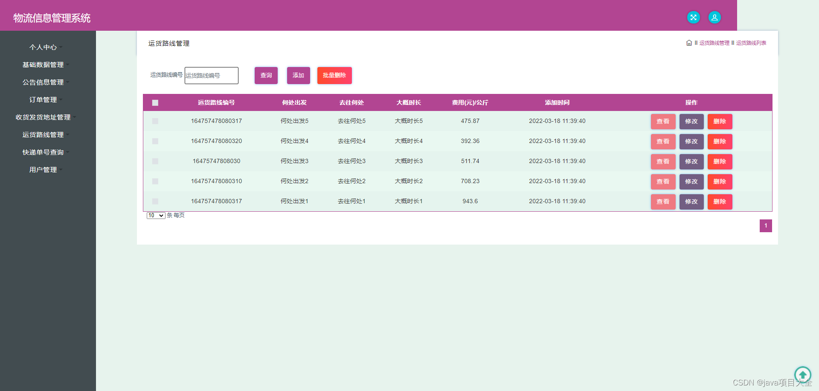Check the row for 何处出发4
Screen dimensions: 819x391
[155, 141]
